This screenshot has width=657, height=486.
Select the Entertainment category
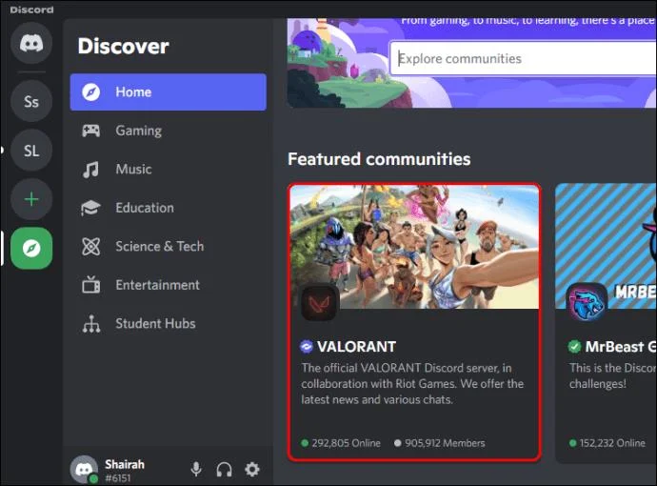[x=168, y=285]
